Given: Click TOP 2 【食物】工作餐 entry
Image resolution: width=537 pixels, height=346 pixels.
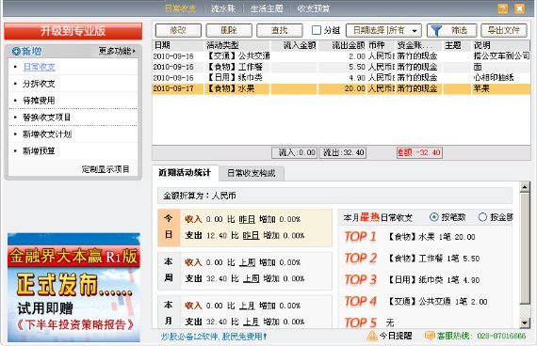Looking at the screenshot, I should (x=412, y=259).
